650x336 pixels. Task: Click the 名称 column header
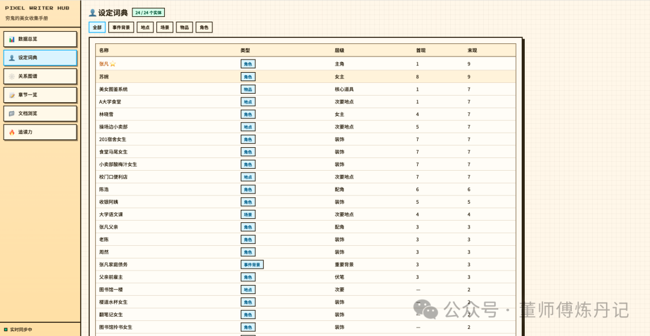click(x=104, y=50)
